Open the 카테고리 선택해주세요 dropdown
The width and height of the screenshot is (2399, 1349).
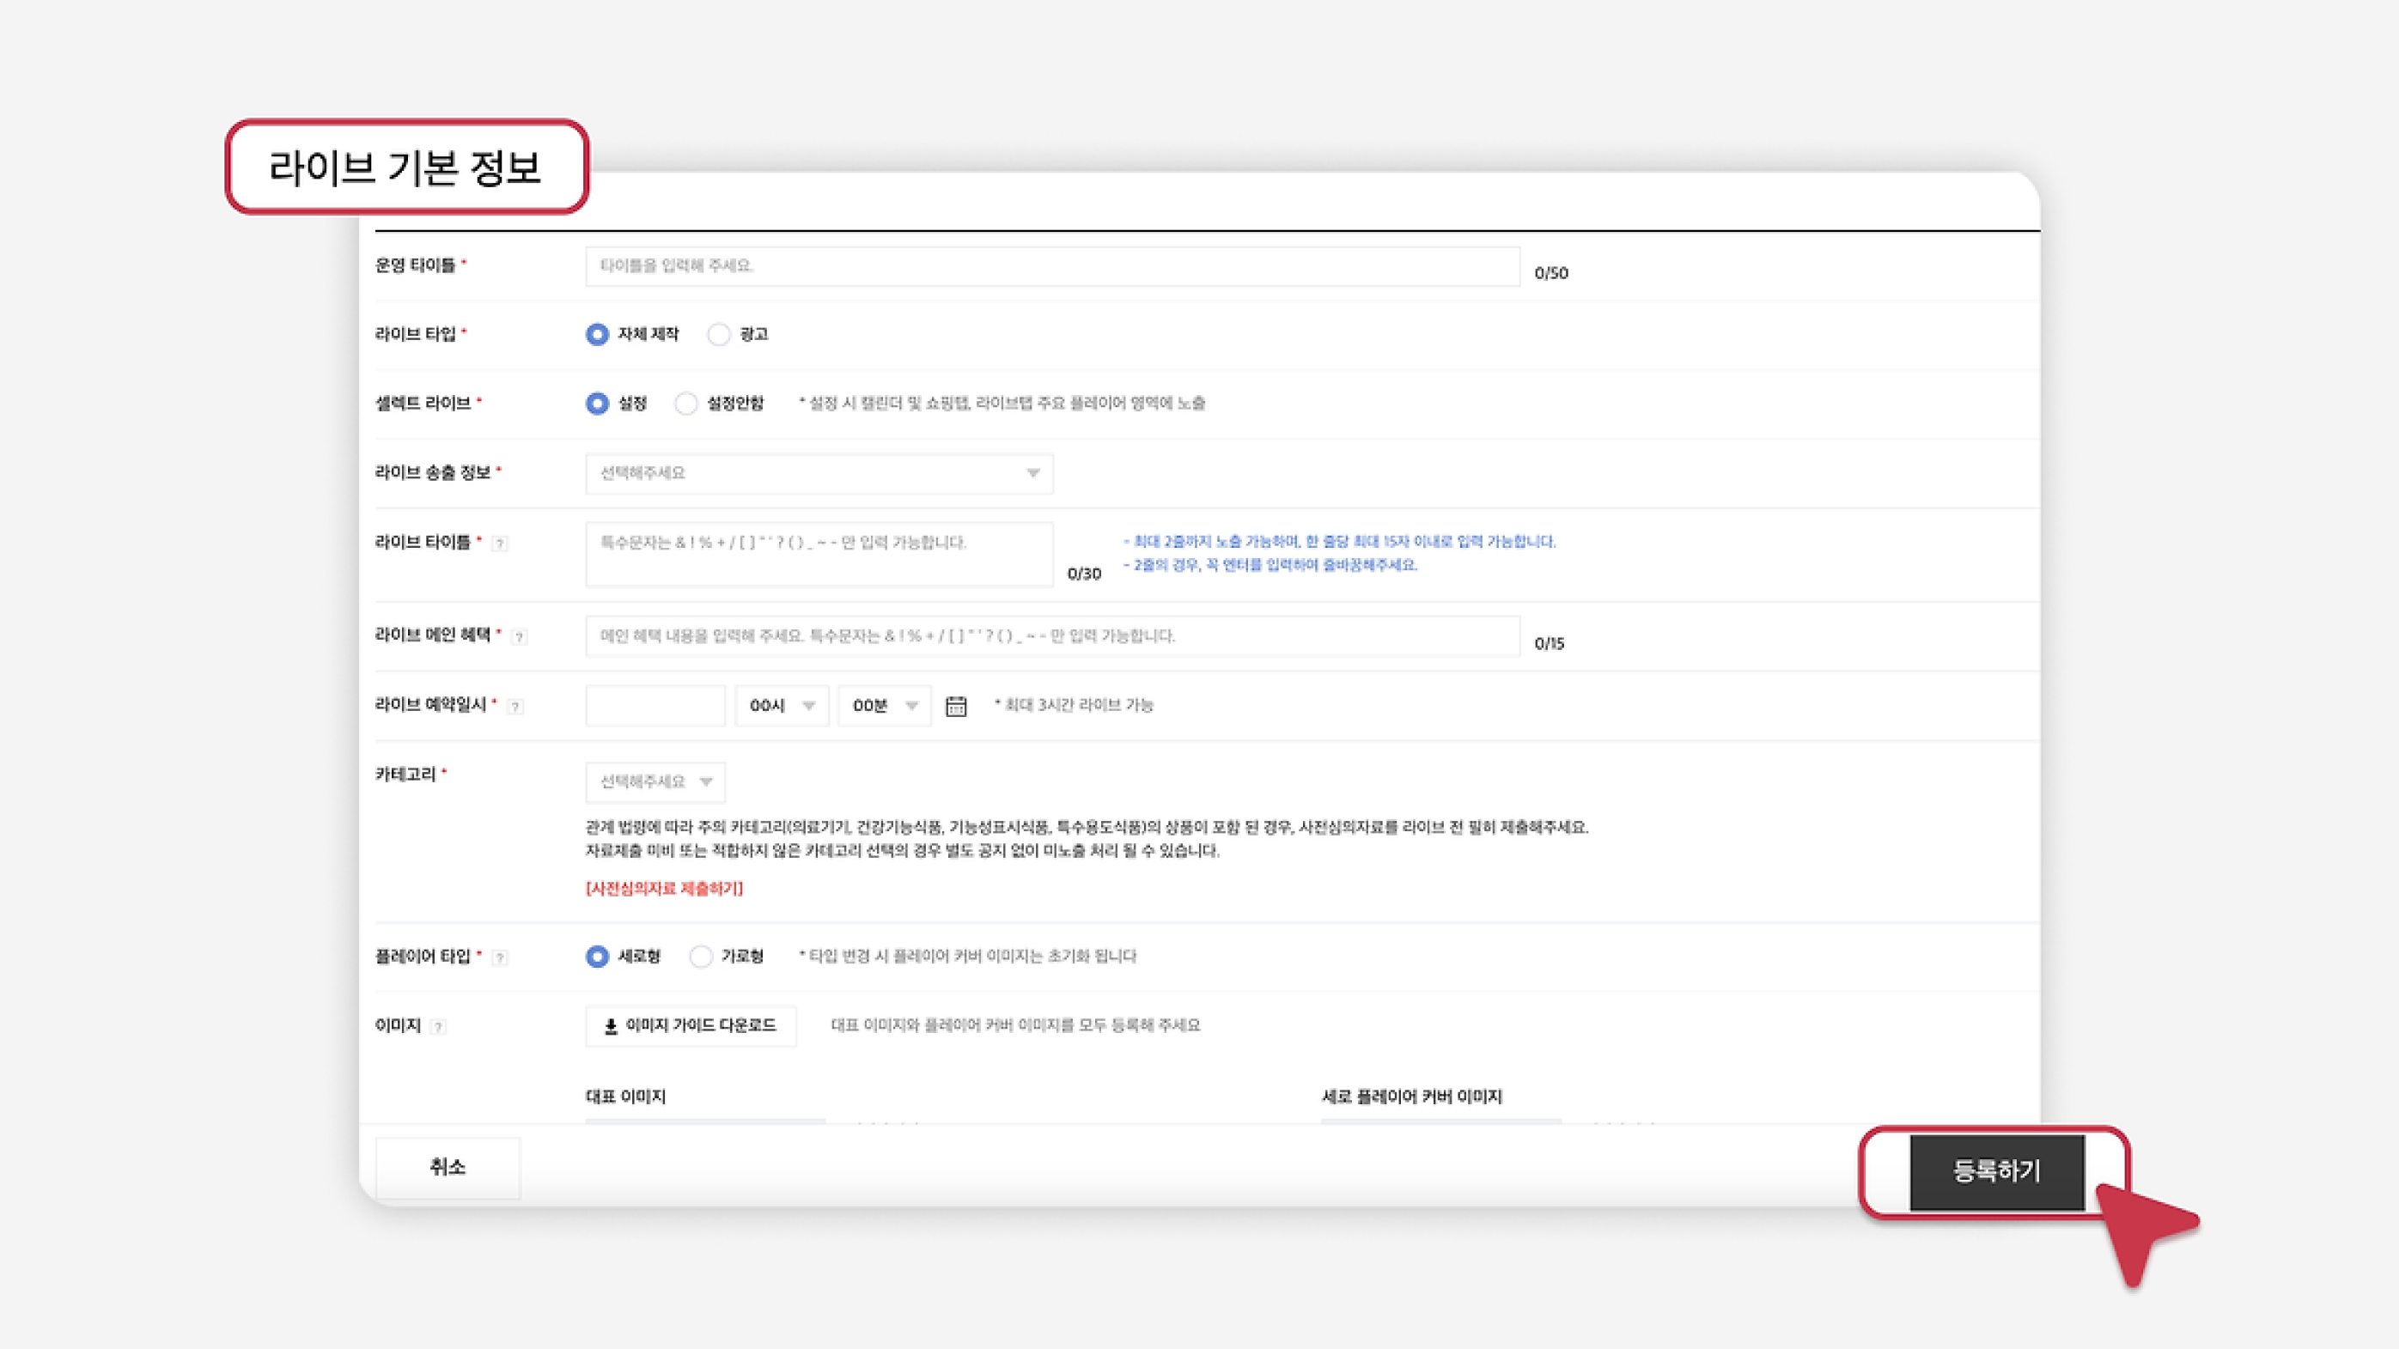click(655, 782)
